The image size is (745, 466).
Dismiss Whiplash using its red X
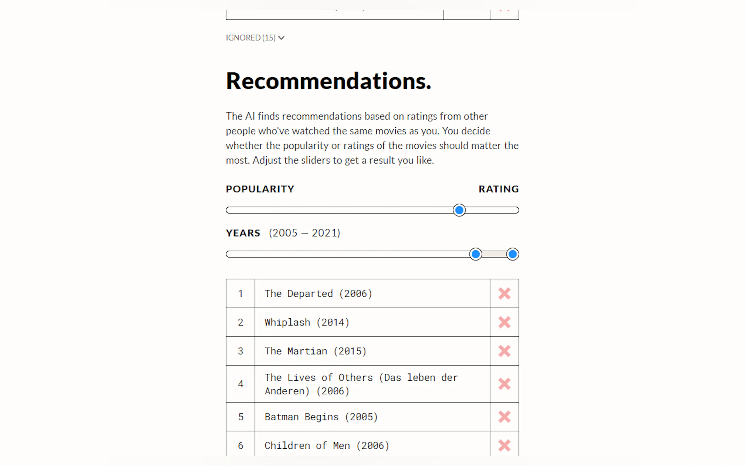pyautogui.click(x=504, y=322)
